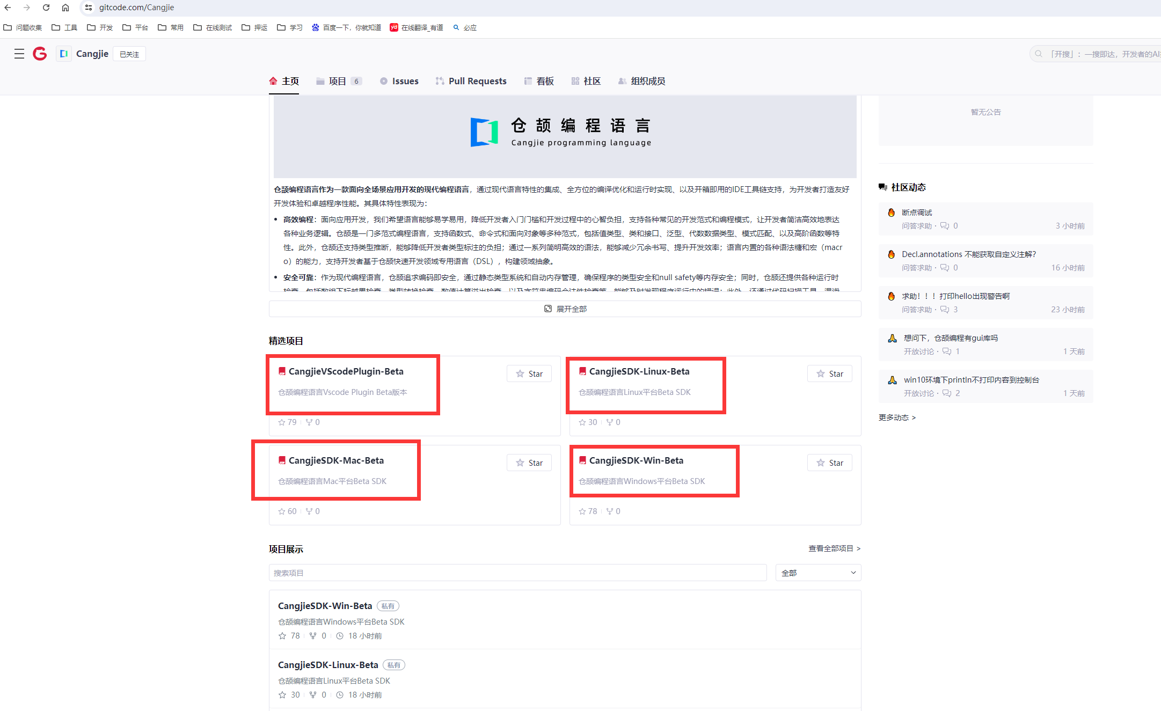Open site info icon in address bar
Screen dimensions: 1161x711
[x=89, y=8]
